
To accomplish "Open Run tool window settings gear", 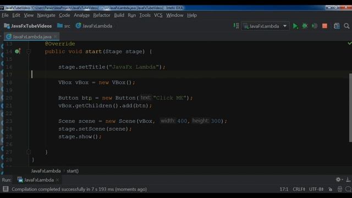I will pyautogui.click(x=338, y=179).
